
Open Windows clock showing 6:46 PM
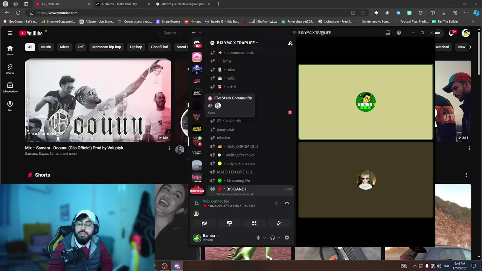[x=460, y=266]
